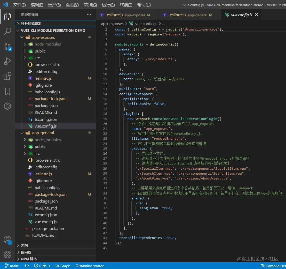Open .gitignore in app-exposes
Image resolution: width=286 pixels, height=269 pixels.
[x=55, y=85]
